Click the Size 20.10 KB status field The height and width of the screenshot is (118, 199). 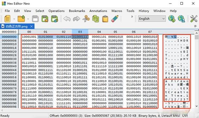pyautogui.click(x=110, y=116)
